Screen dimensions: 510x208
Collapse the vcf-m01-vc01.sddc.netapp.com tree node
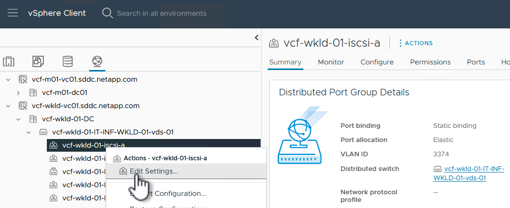coord(9,80)
